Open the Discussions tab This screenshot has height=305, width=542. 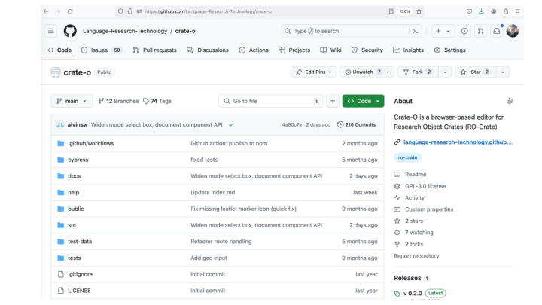[208, 50]
